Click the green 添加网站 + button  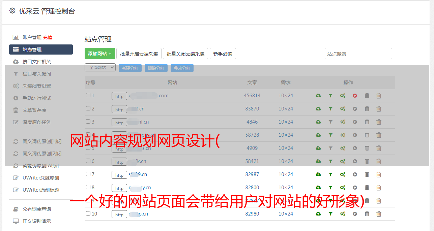pyautogui.click(x=100, y=54)
